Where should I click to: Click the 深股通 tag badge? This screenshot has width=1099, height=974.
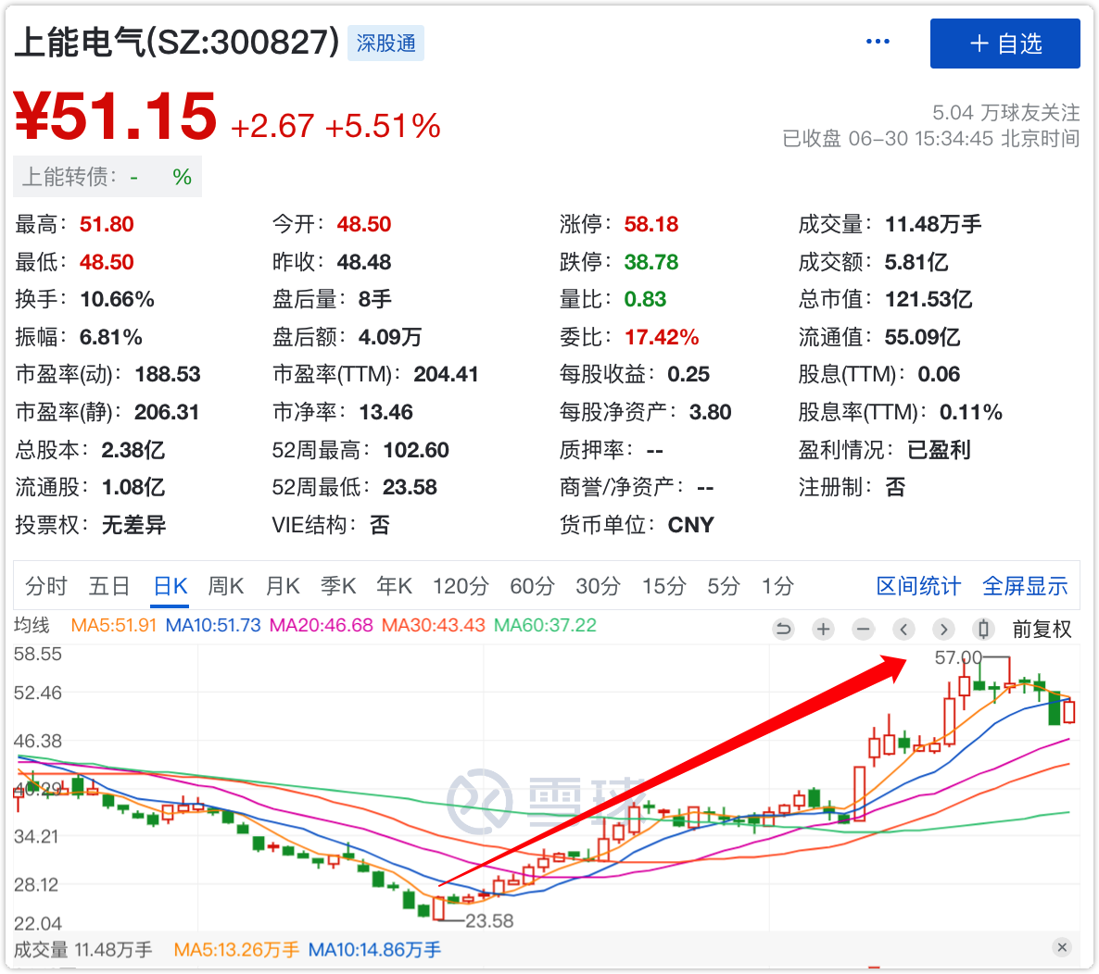385,44
